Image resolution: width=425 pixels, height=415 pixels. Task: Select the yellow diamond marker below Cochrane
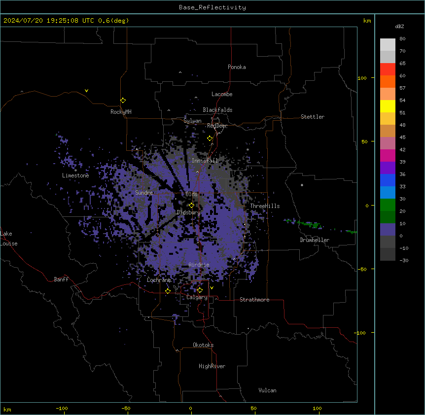[x=168, y=291]
